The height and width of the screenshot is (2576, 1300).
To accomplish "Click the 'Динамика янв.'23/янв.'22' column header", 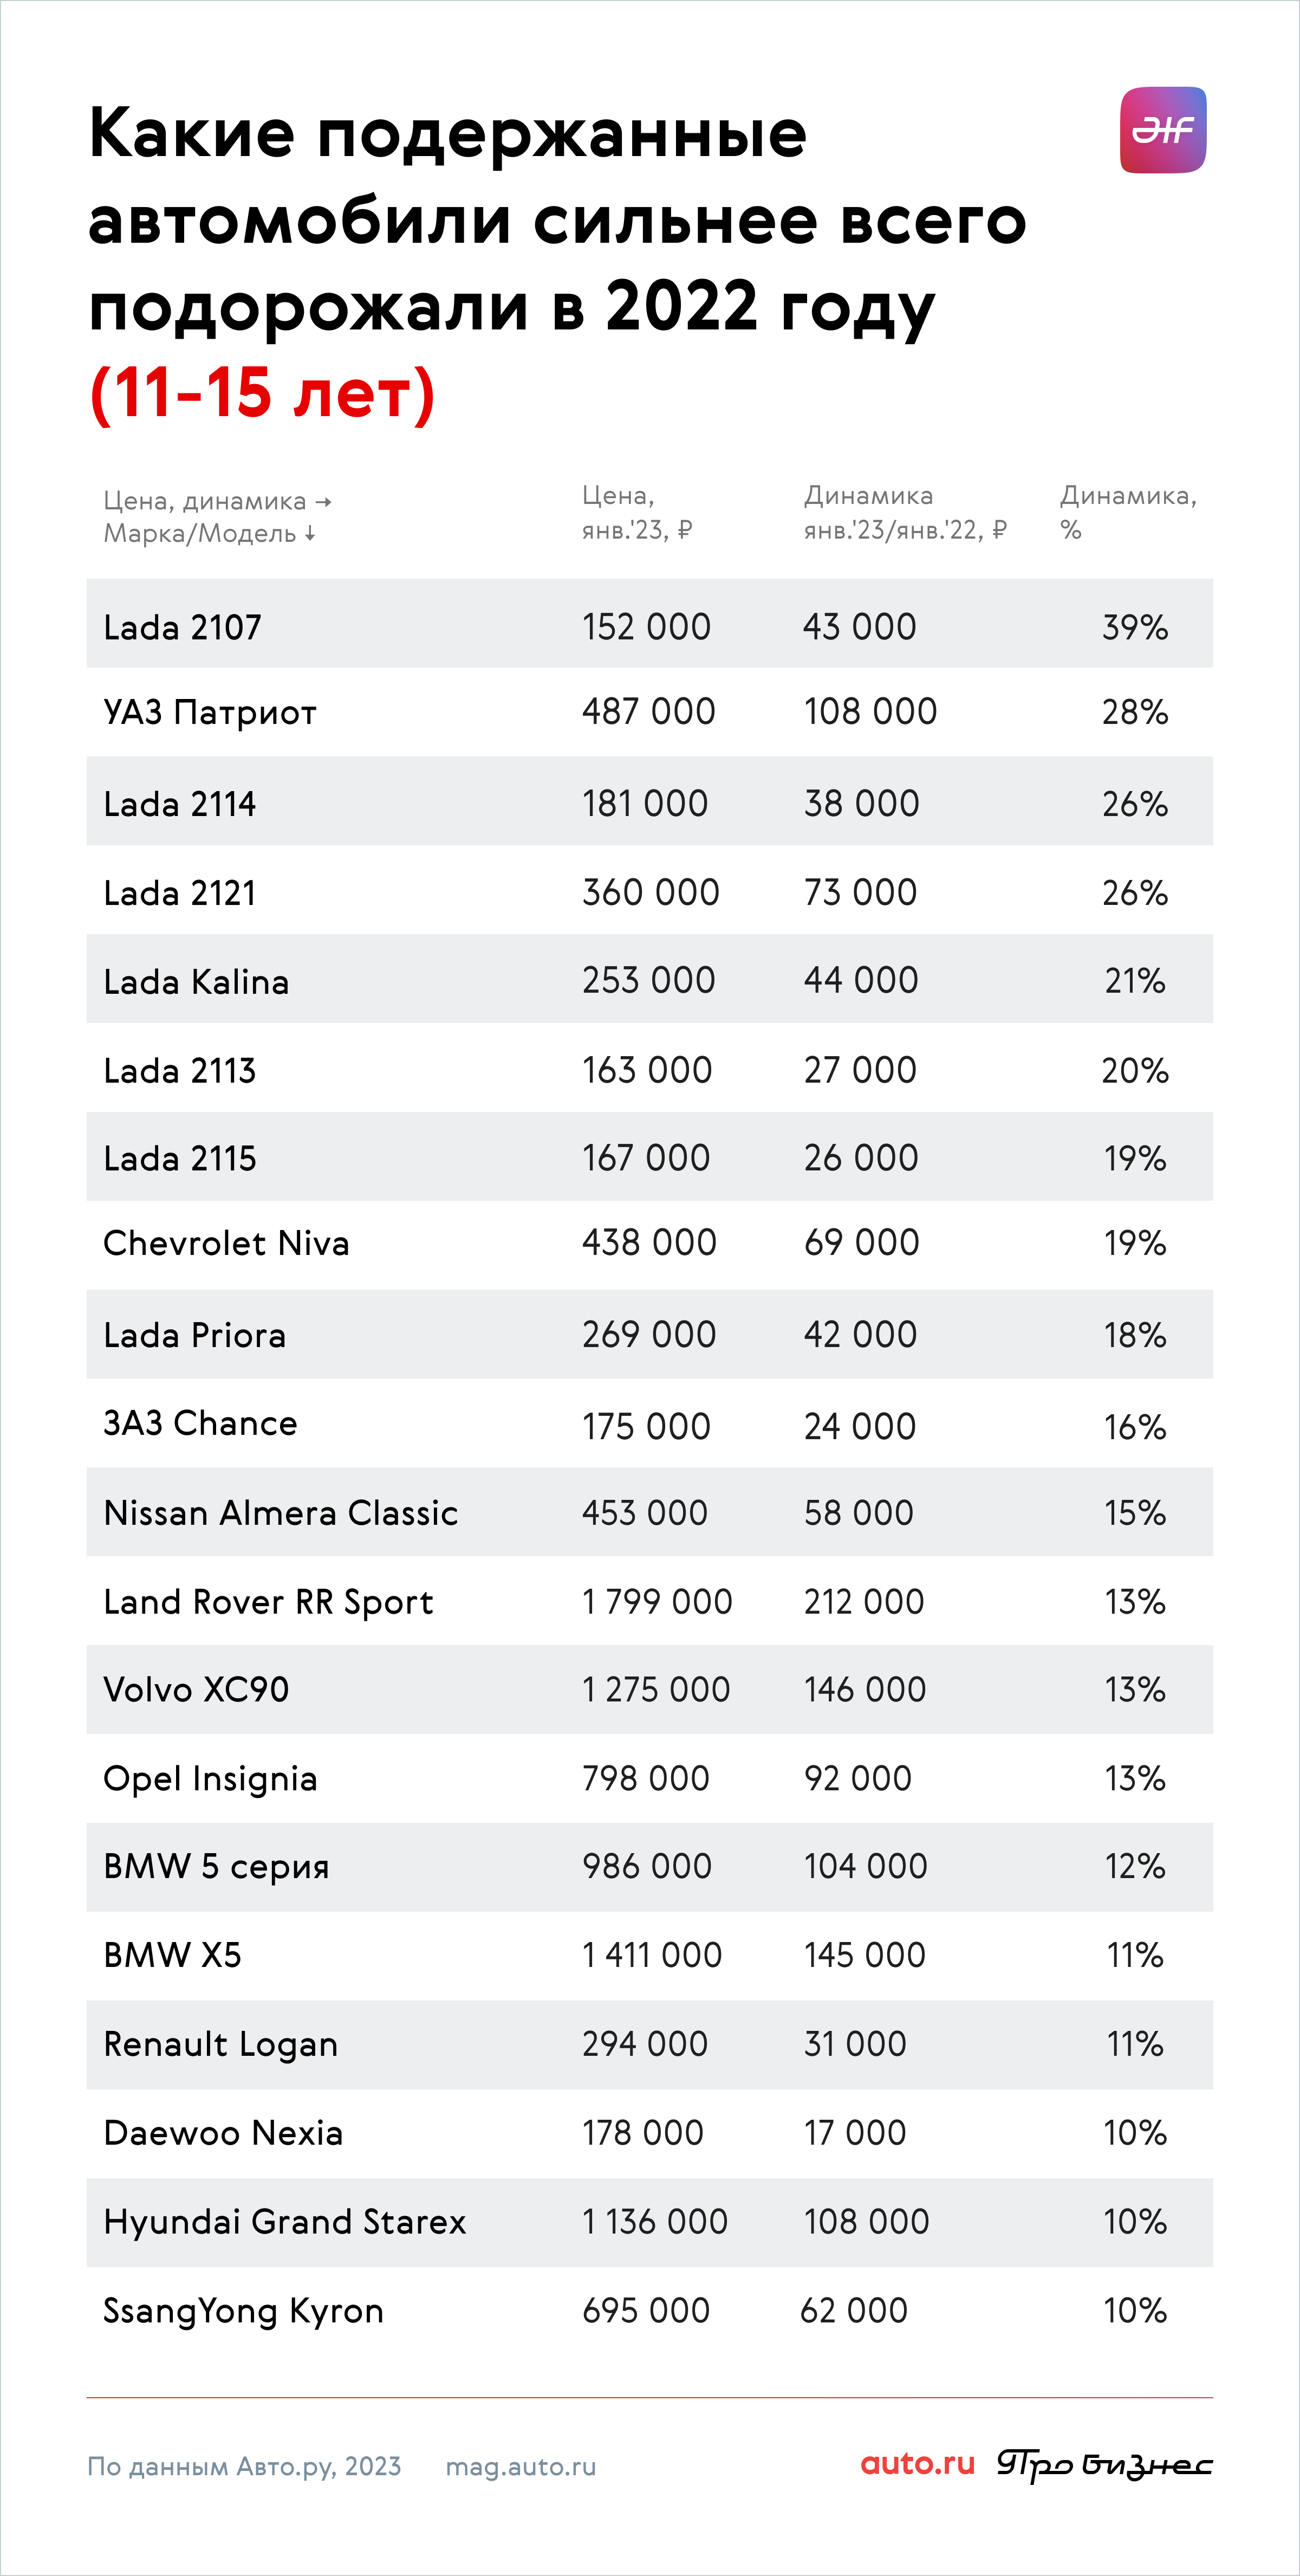I will point(905,512).
